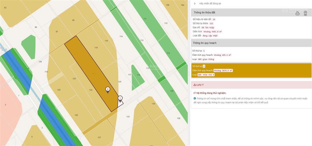The width and height of the screenshot is (312, 146).
Task: Click the 'Thông tin thửa đất' header
Action: point(251,12)
